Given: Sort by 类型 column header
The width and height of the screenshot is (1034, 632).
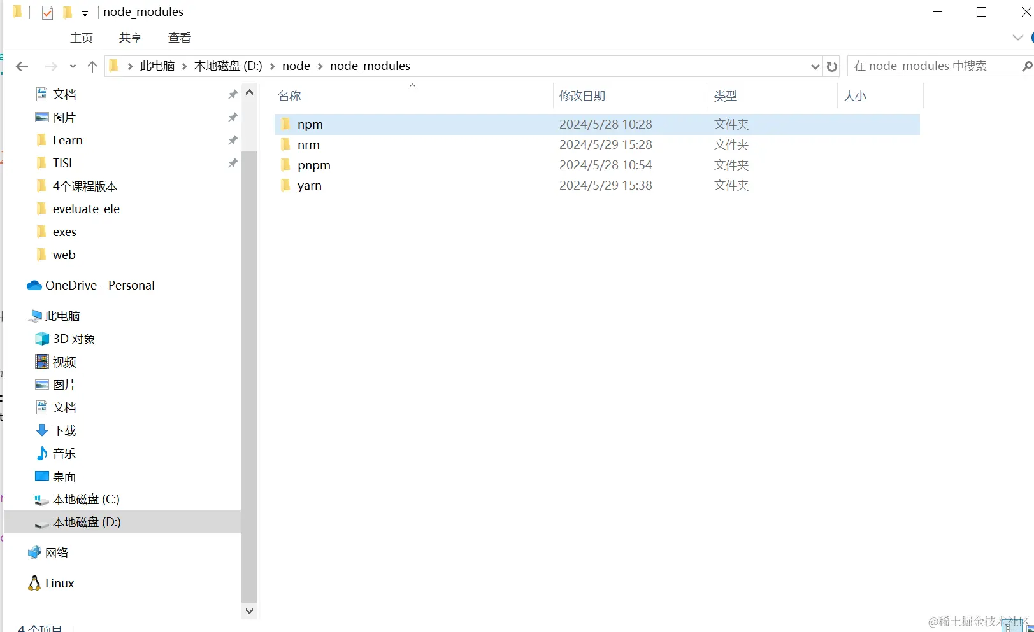Looking at the screenshot, I should click(x=726, y=96).
